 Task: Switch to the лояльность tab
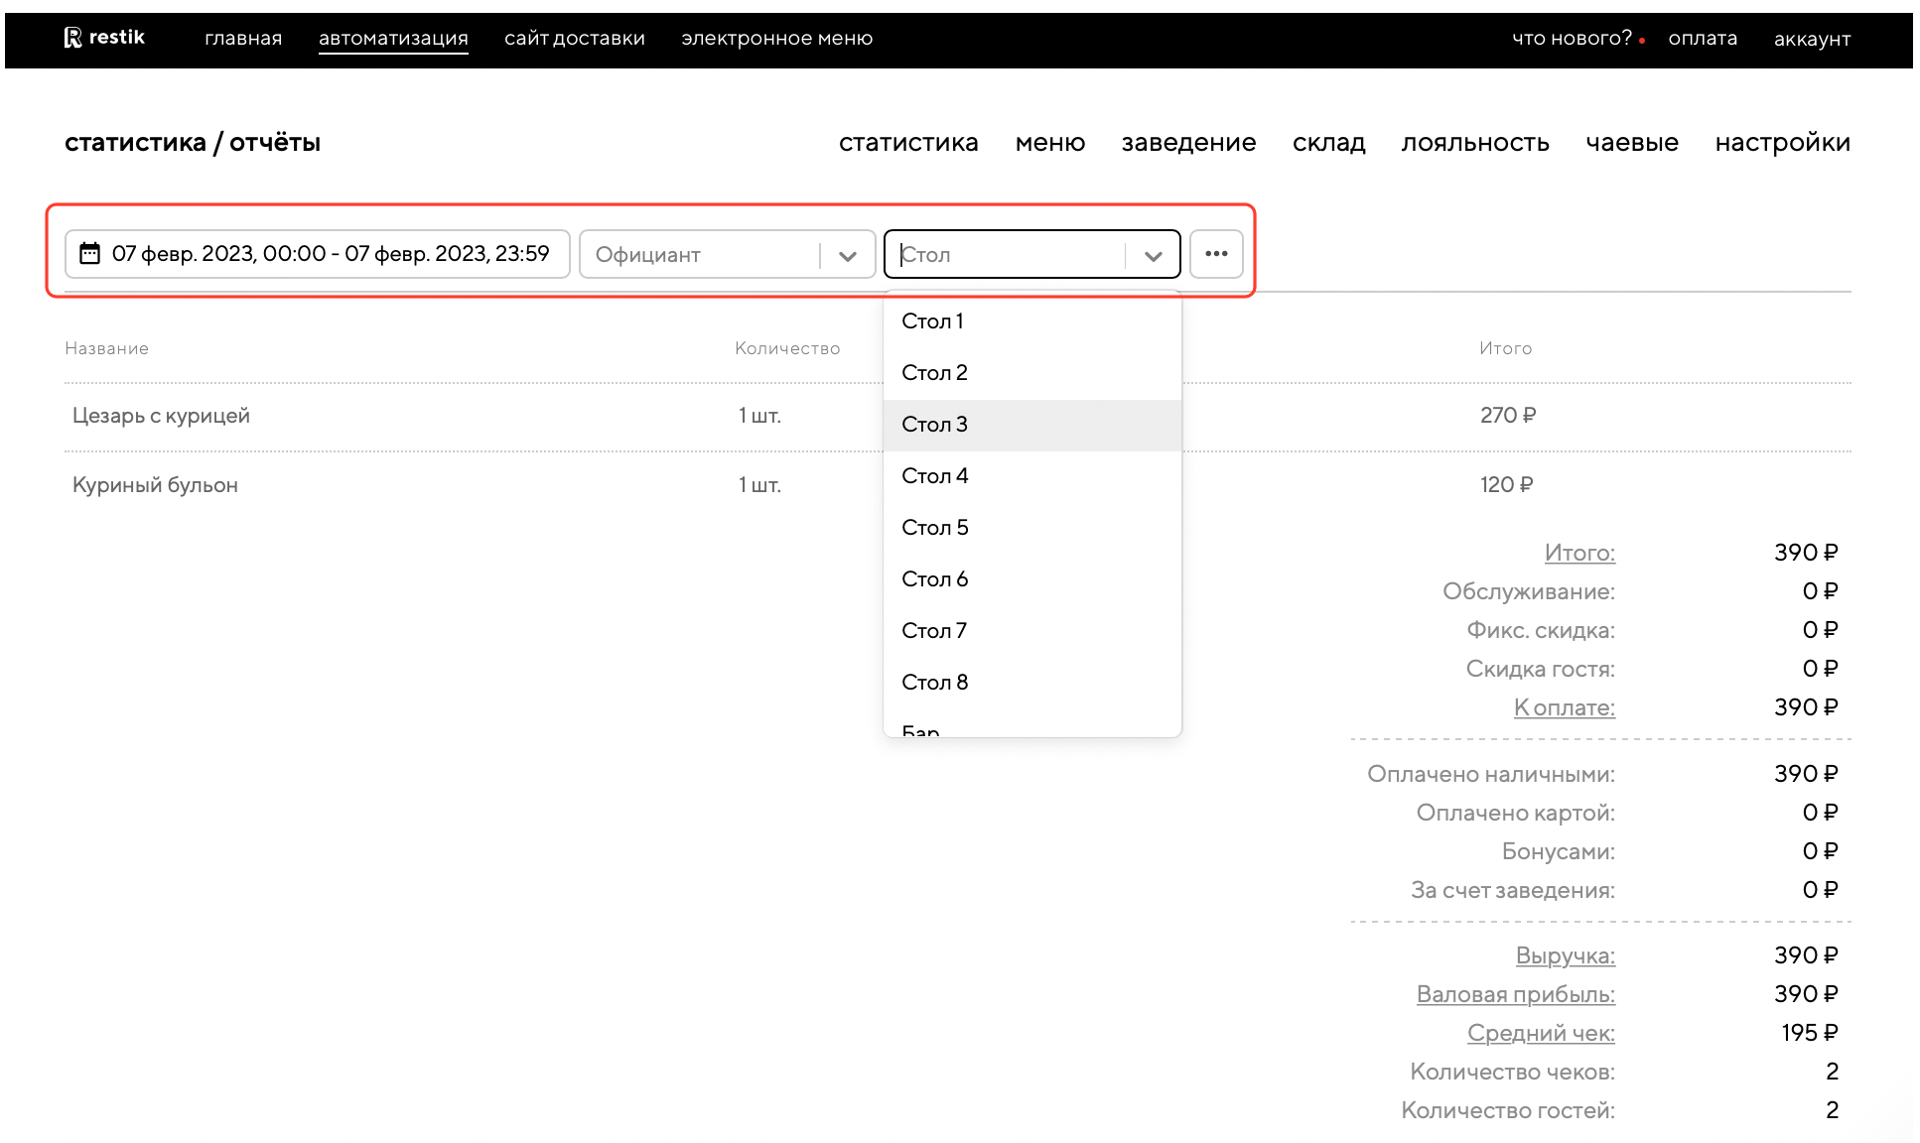point(1475,143)
